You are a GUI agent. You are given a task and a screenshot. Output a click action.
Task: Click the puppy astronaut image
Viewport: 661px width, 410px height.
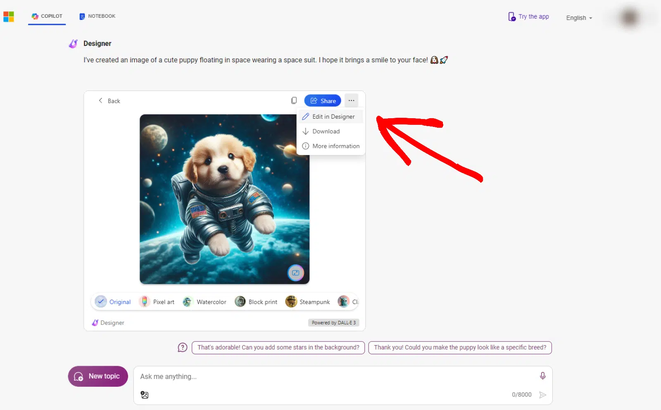224,199
